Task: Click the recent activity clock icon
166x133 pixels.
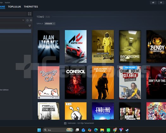Action: 28,20
